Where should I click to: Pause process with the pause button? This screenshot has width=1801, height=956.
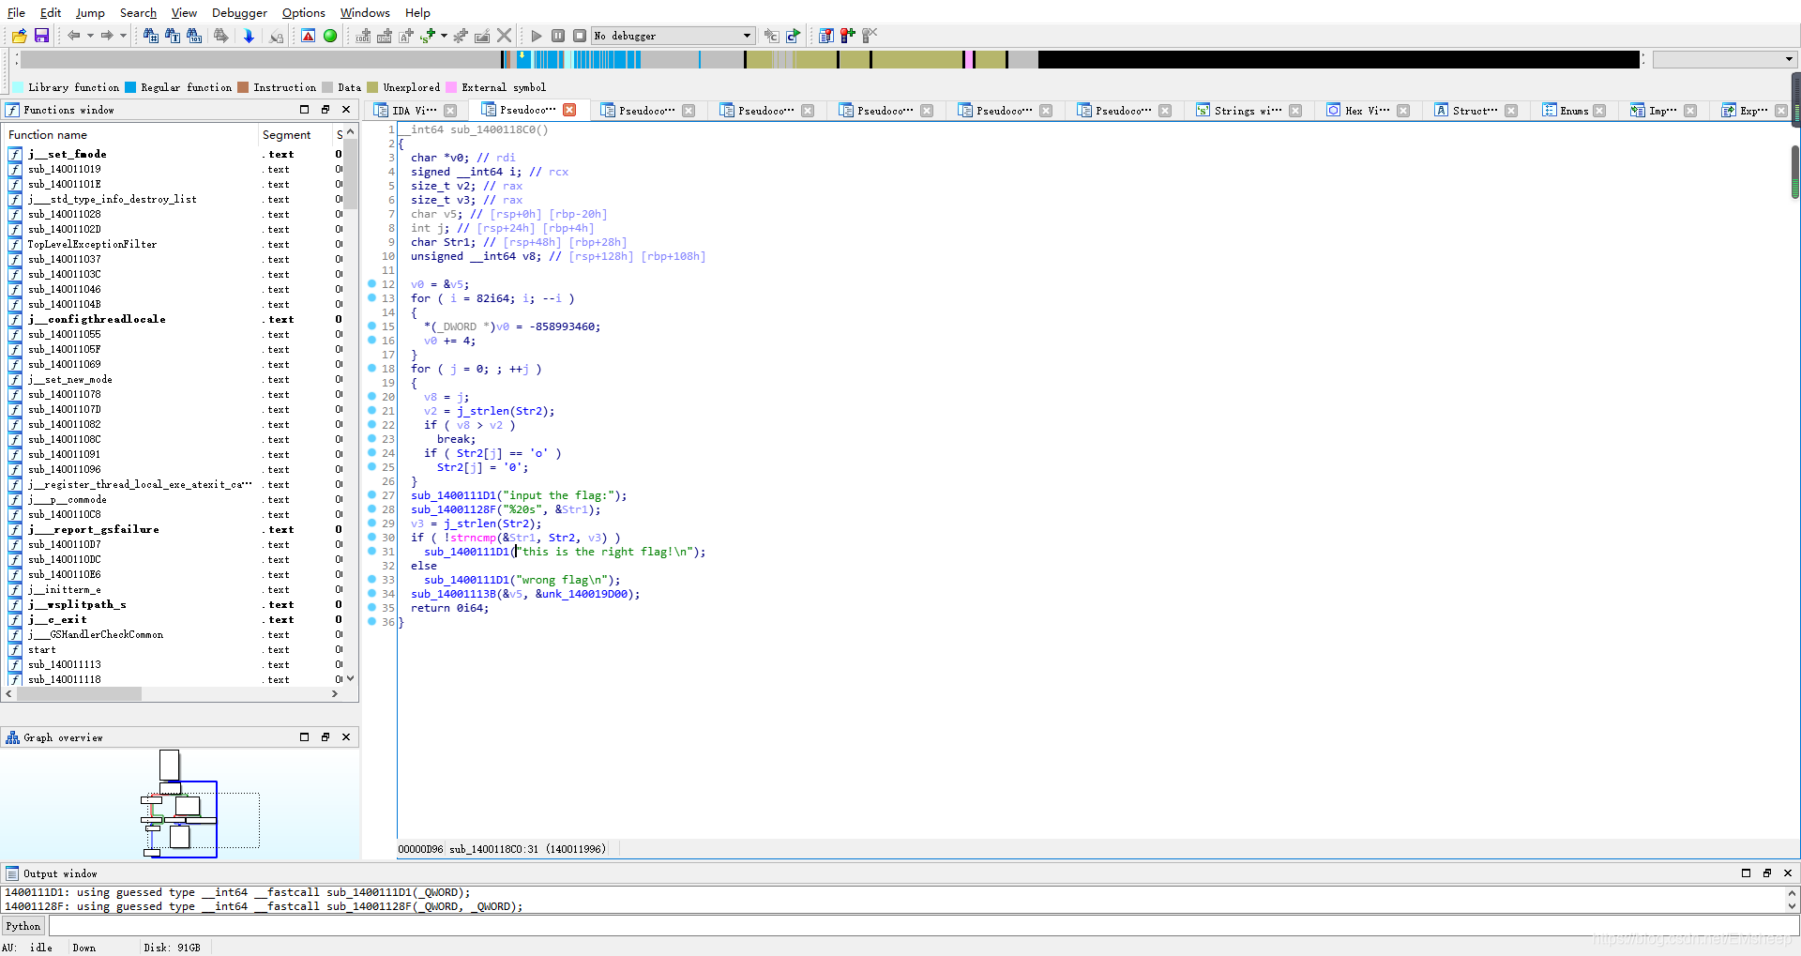pos(558,36)
